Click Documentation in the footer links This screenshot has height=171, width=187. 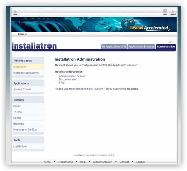pos(103,162)
